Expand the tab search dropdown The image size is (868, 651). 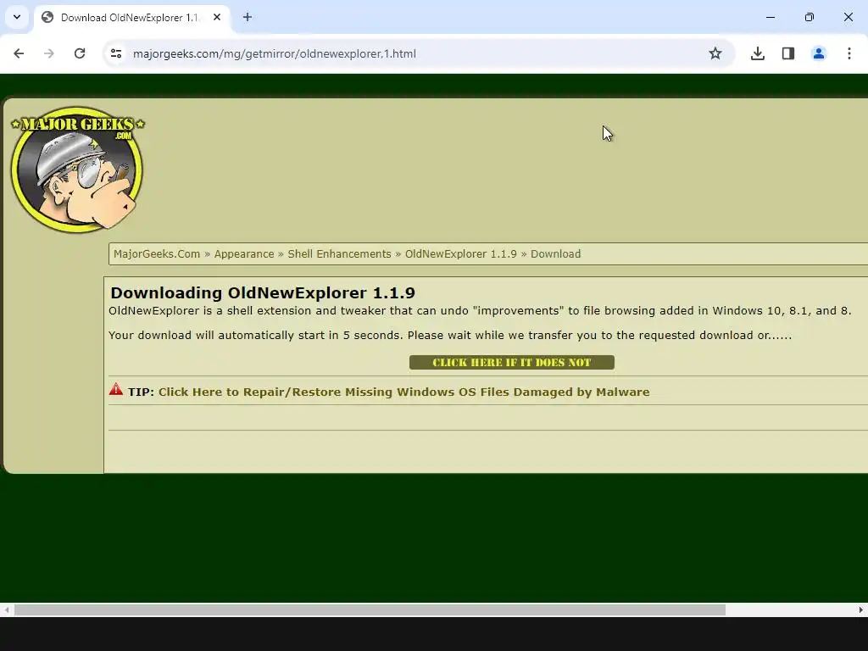point(17,17)
